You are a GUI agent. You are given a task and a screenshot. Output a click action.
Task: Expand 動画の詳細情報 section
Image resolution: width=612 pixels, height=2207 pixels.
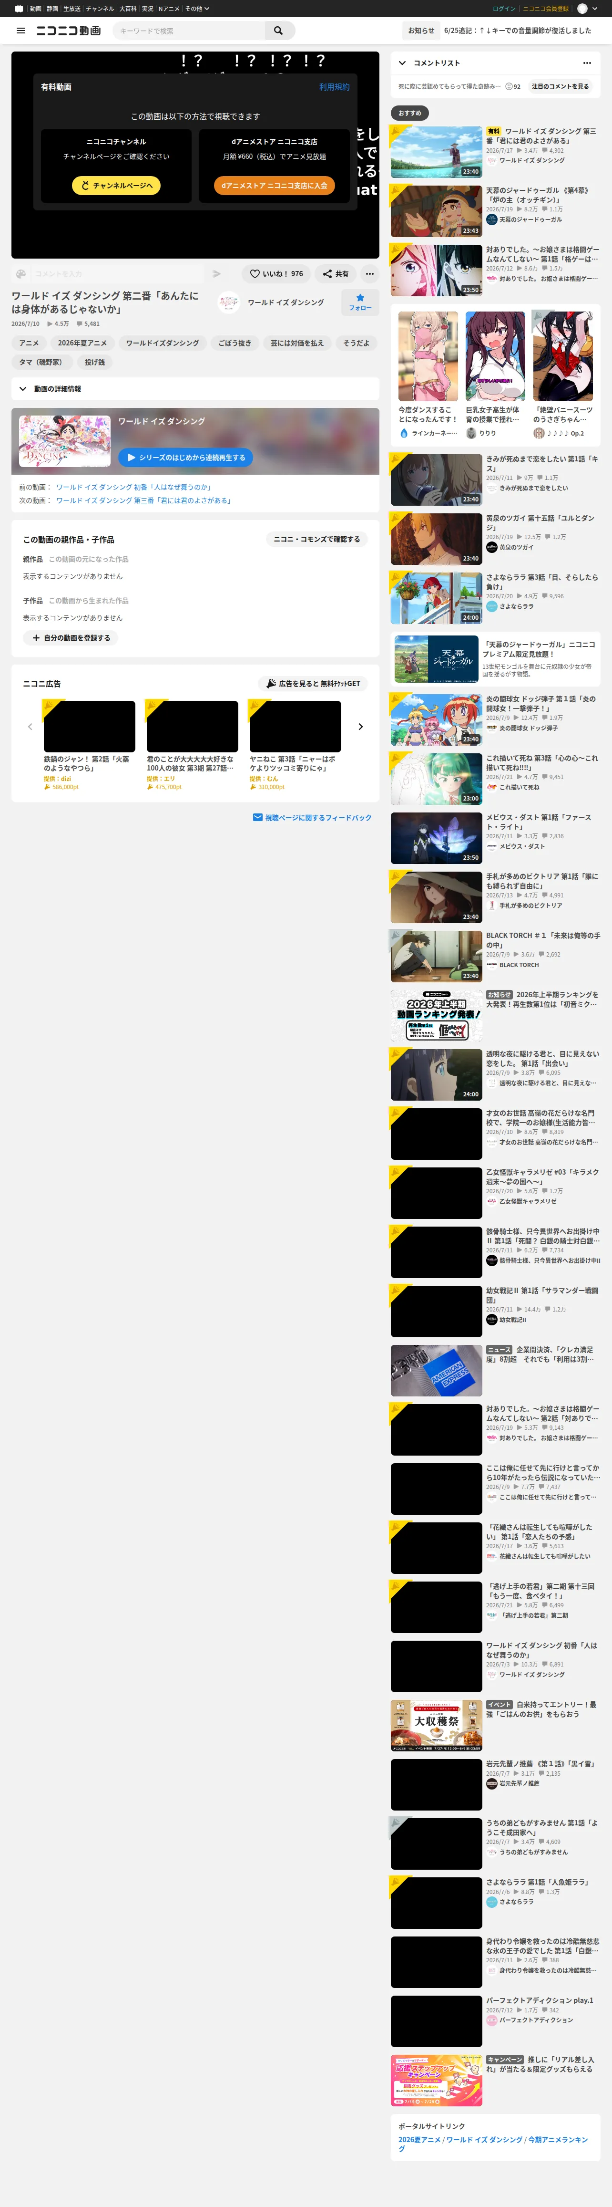[x=195, y=389]
